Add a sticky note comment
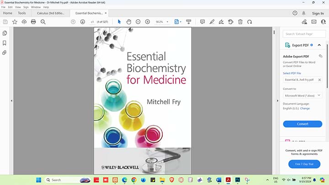The image size is (329, 185). click(212, 21)
